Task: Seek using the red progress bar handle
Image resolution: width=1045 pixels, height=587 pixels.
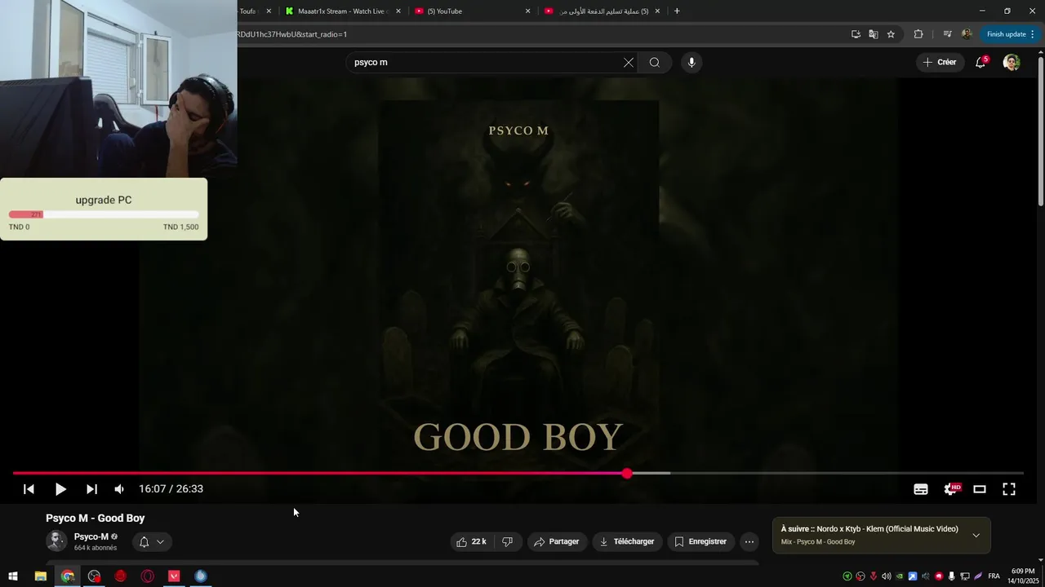Action: point(627,473)
